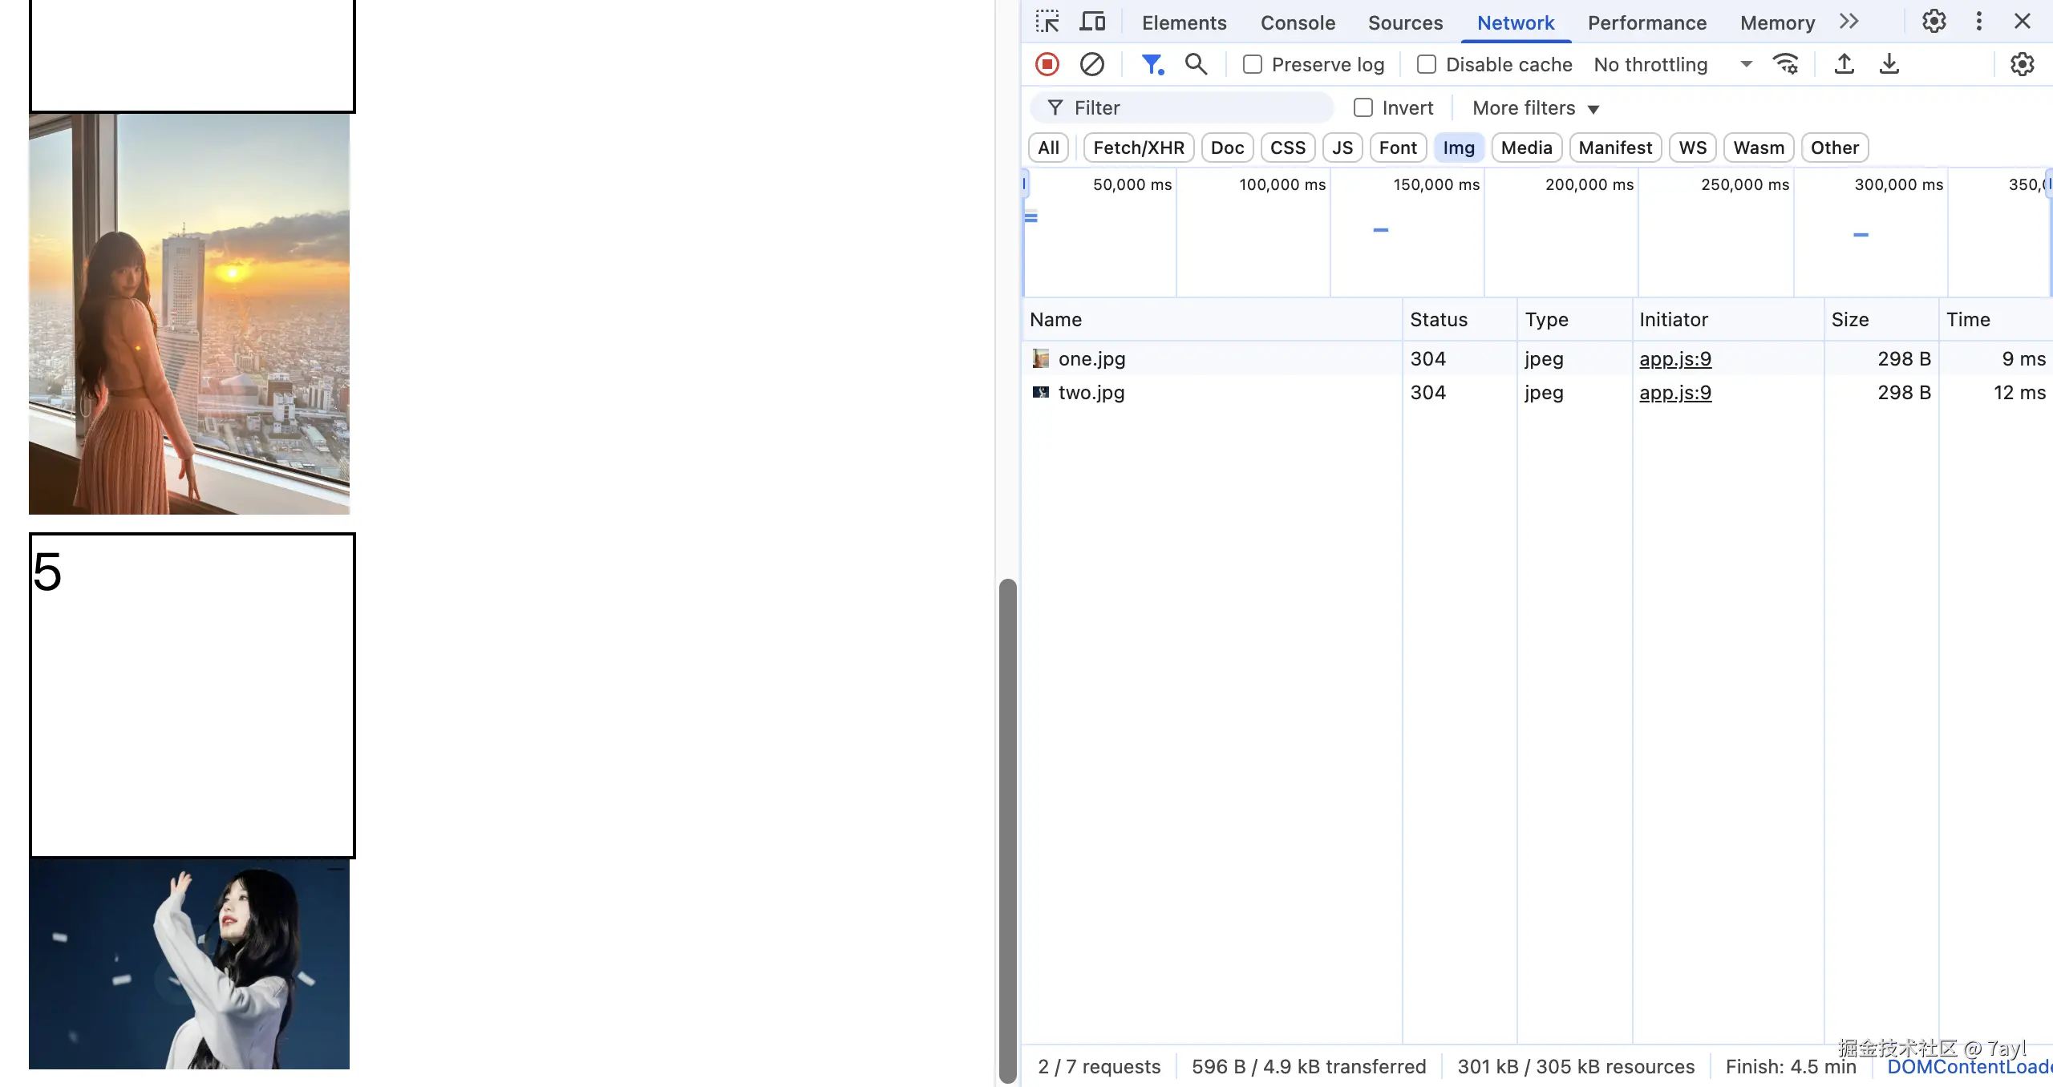Click the import HAR upload icon
The image size is (2053, 1087).
coord(1844,64)
